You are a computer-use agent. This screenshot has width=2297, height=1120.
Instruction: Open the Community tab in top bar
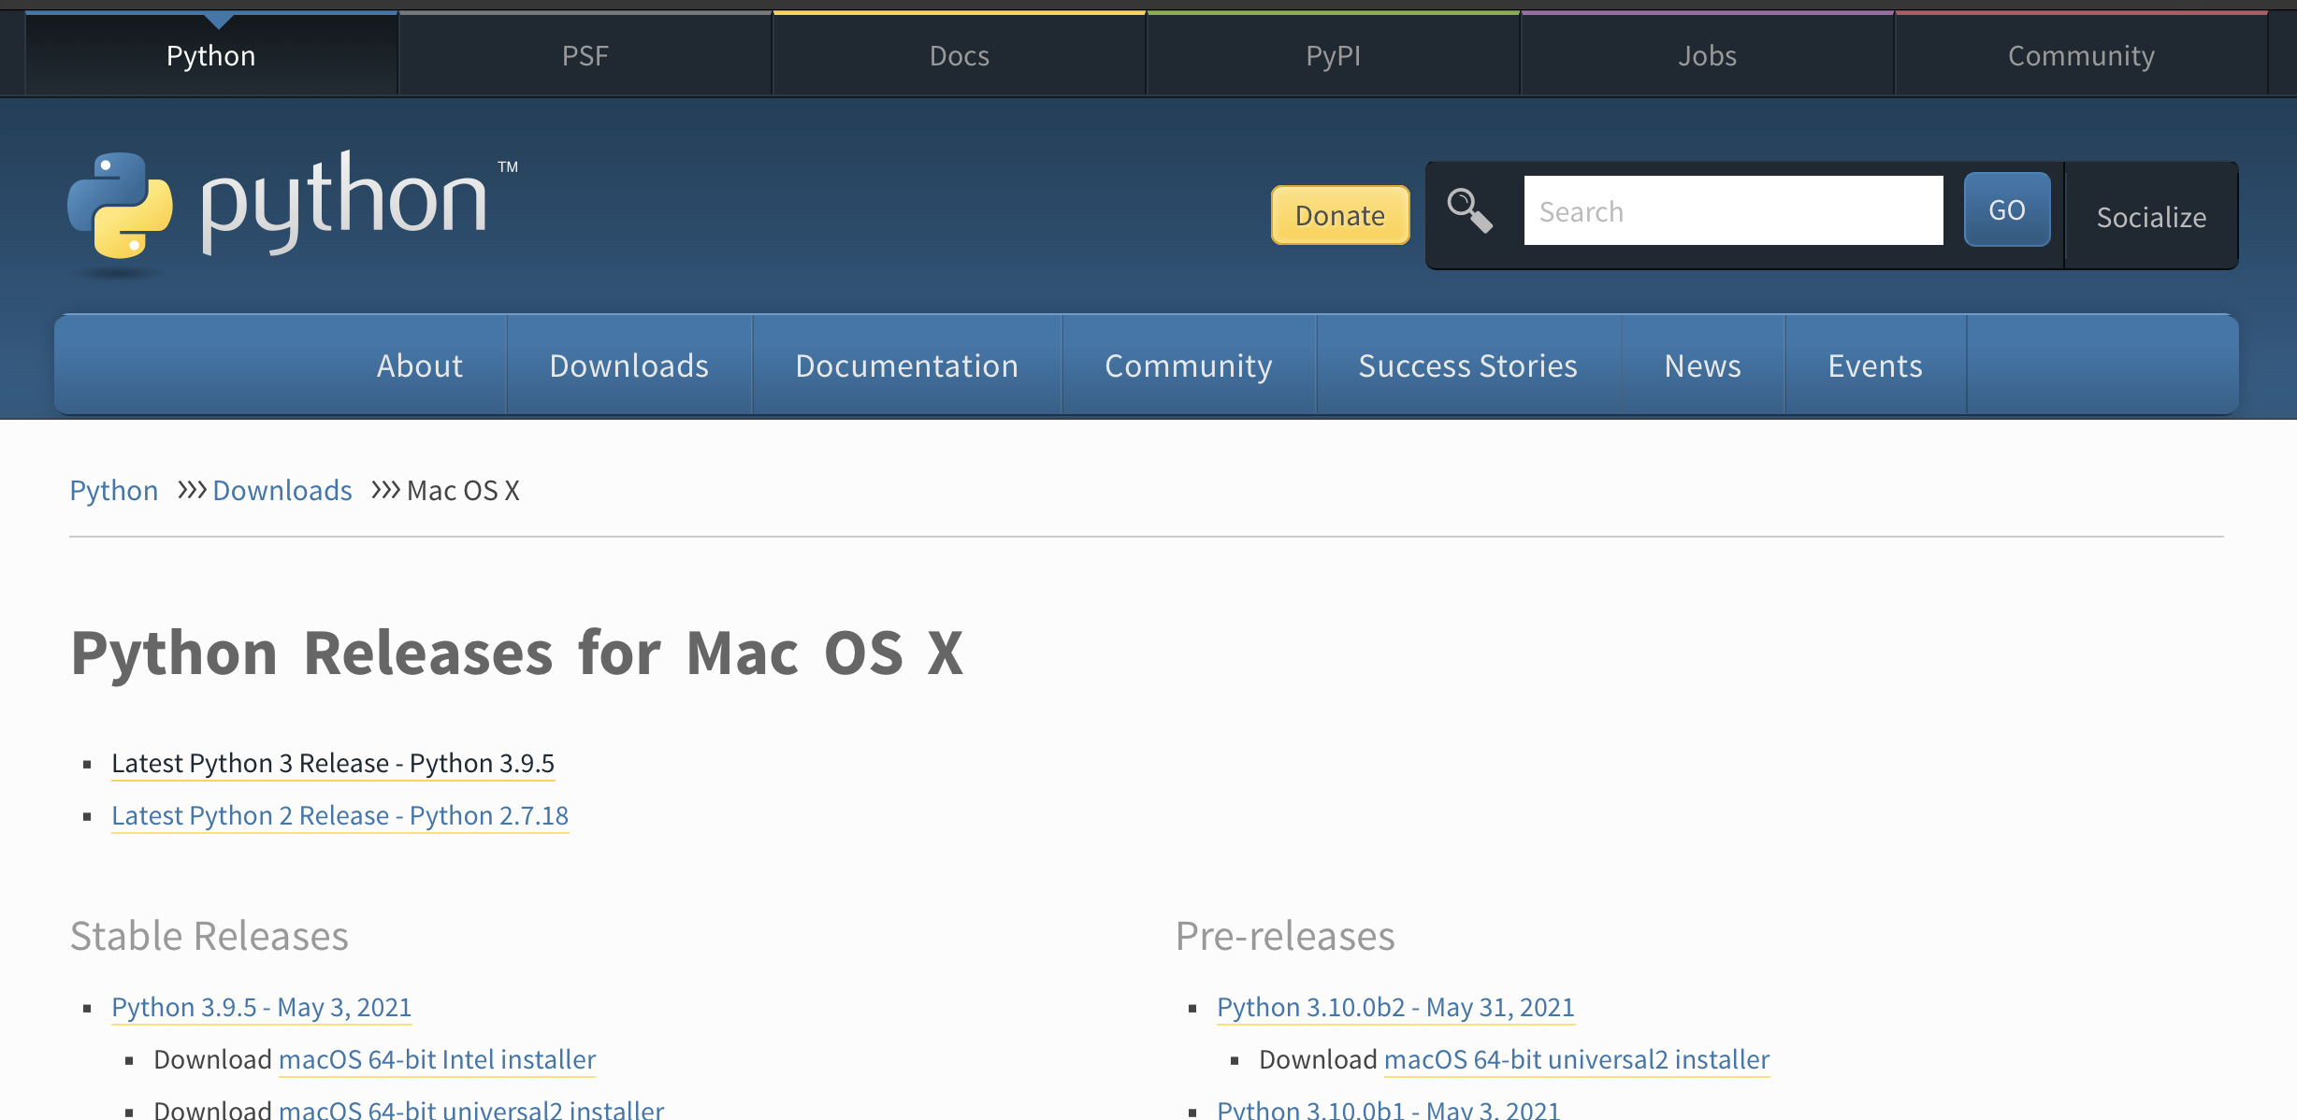pyautogui.click(x=2082, y=55)
